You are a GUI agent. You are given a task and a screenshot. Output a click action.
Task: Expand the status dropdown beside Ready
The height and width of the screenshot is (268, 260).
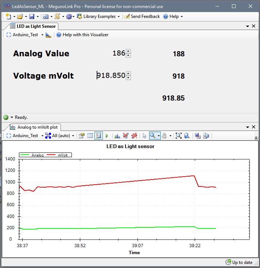12,117
